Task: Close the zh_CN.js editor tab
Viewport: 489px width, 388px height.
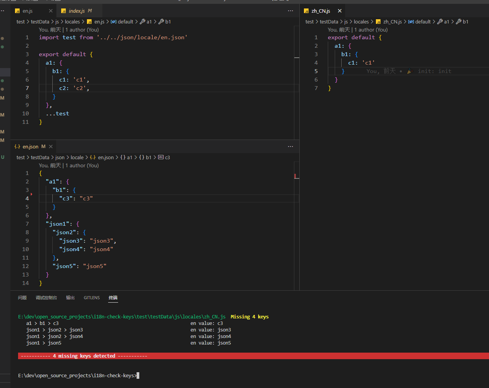Action: point(339,11)
